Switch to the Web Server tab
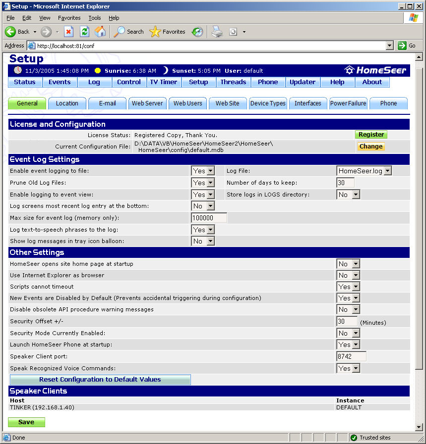The width and height of the screenshot is (426, 444). pos(147,103)
